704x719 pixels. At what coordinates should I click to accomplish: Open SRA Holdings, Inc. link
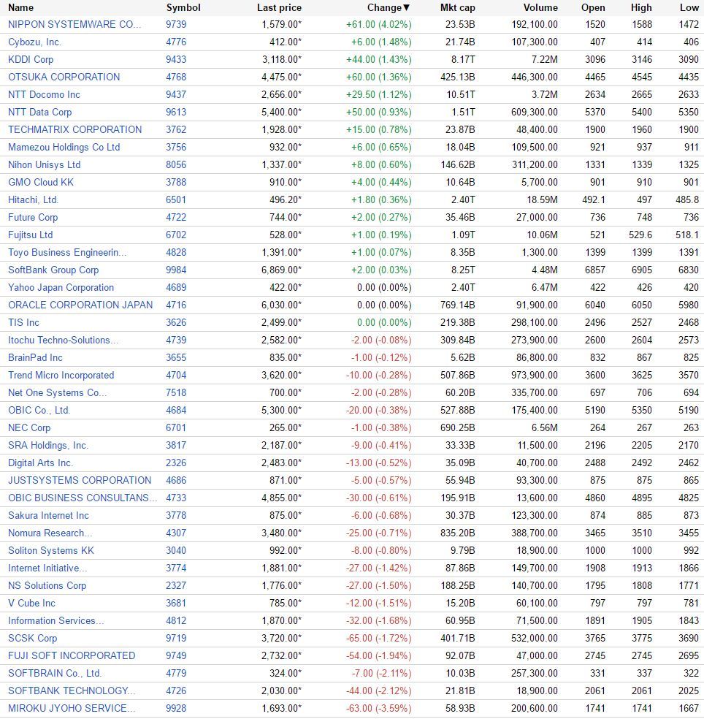(x=48, y=445)
